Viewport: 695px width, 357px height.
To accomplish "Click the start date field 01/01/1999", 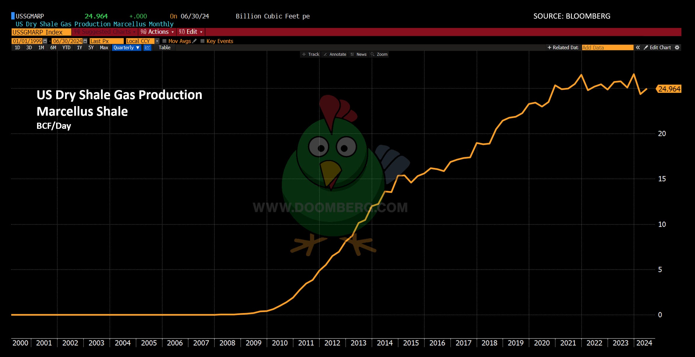I will (x=27, y=41).
